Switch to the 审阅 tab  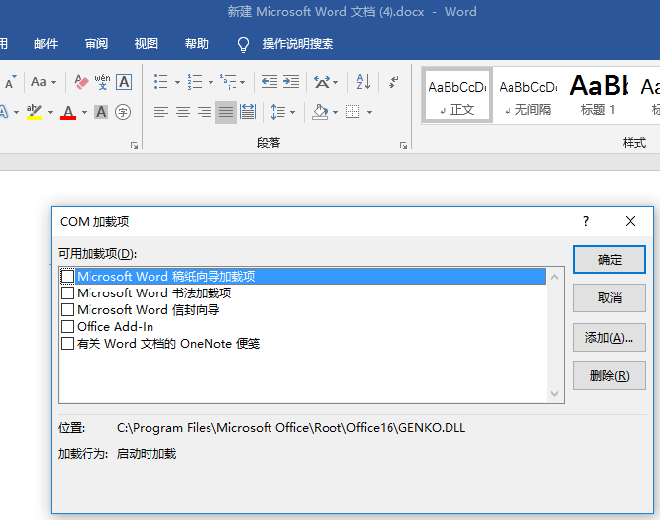96,43
